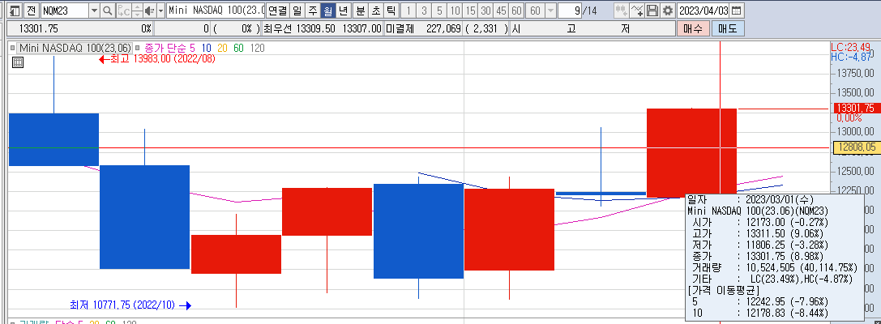The height and width of the screenshot is (324, 881).
Task: Click the green 60 moving average label
Action: coord(238,49)
